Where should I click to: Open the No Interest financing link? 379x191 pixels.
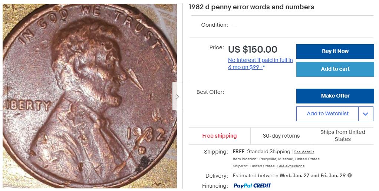260,63
